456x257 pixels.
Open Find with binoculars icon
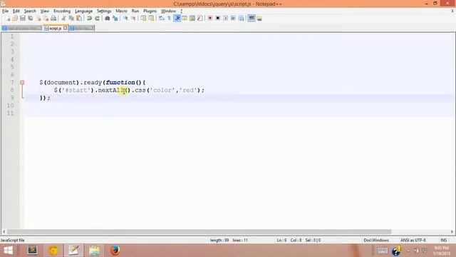[x=108, y=19]
